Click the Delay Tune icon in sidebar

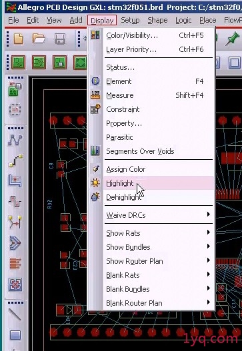pos(15,201)
